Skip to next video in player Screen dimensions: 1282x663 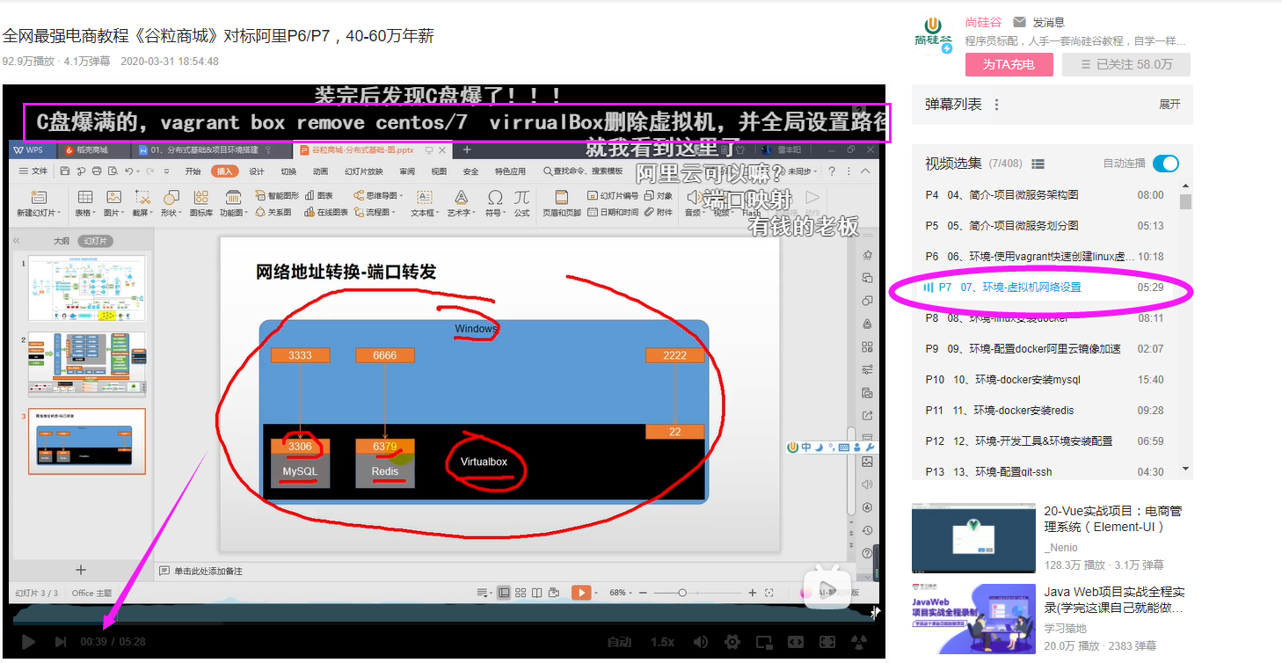[x=61, y=642]
